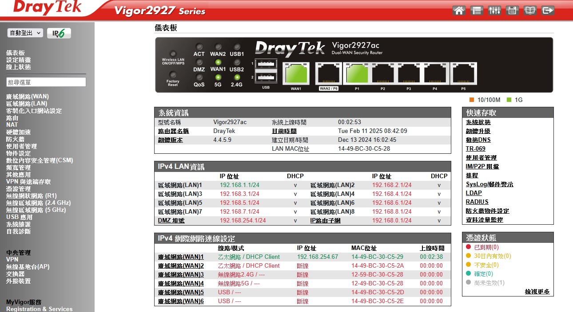Click the IPv6 icon button

click(x=59, y=33)
